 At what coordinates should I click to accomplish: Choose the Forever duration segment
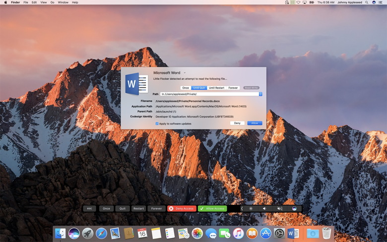[233, 88]
